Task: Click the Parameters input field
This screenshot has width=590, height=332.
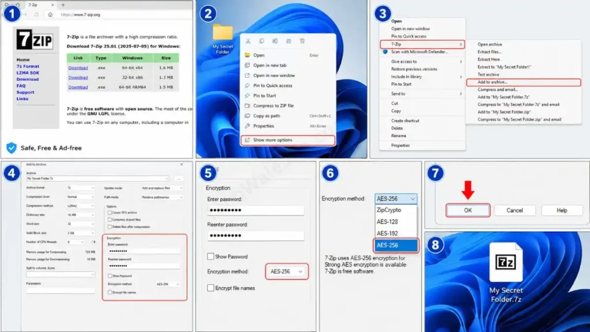Action: [60, 290]
